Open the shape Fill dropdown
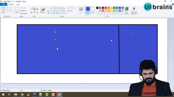This screenshot has width=174, height=97. tap(71, 11)
